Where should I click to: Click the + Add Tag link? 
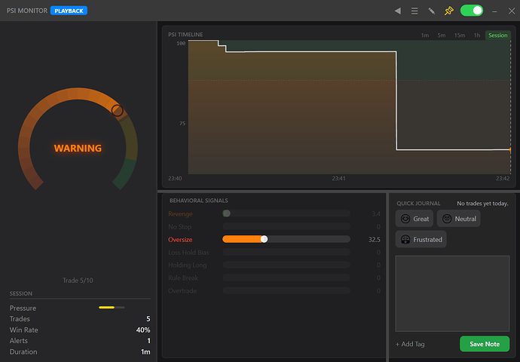(x=410, y=344)
